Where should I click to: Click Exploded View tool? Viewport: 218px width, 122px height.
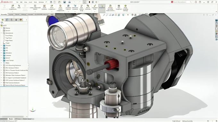click(x=95, y=7)
